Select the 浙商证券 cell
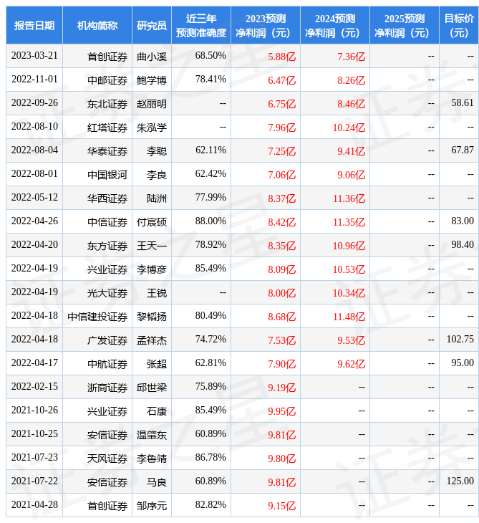The image size is (479, 523). (107, 388)
